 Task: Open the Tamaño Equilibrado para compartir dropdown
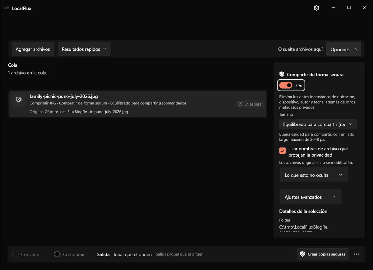pyautogui.click(x=318, y=124)
